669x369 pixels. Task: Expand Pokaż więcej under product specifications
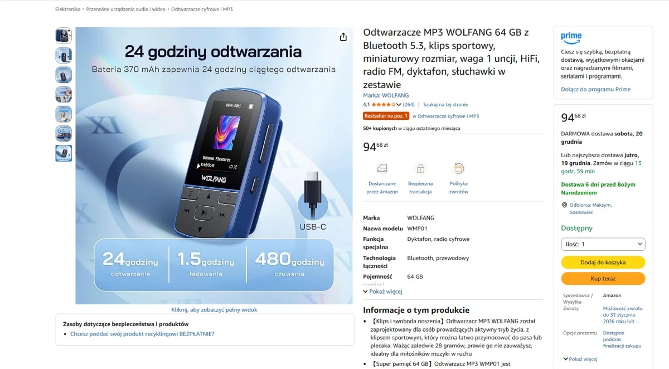382,292
